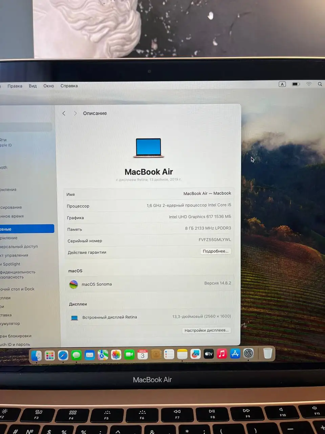Click the System Settings gear in the Dock
The image size is (325, 434).
248,354
